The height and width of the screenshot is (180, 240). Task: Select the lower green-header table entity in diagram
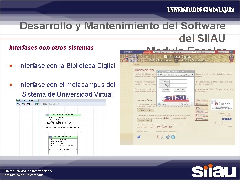coord(63,145)
